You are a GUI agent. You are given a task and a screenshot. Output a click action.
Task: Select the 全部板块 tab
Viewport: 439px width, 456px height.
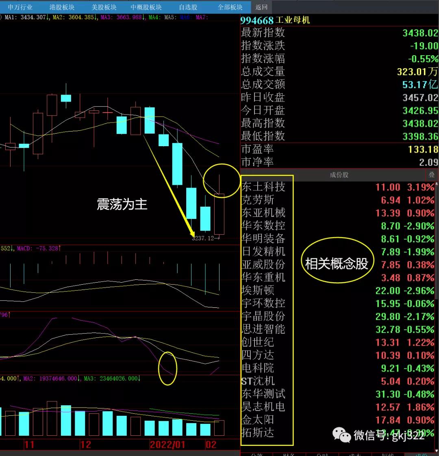[230, 7]
